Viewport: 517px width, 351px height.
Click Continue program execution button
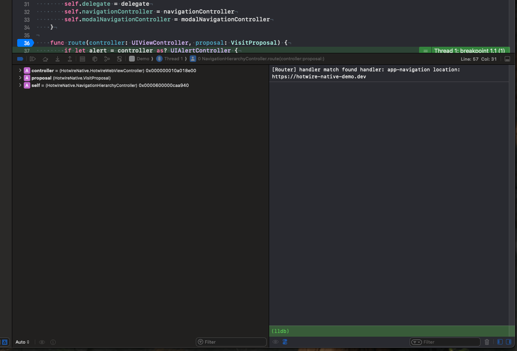(33, 59)
